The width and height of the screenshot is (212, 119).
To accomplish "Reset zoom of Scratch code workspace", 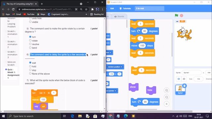I will tap(167, 104).
